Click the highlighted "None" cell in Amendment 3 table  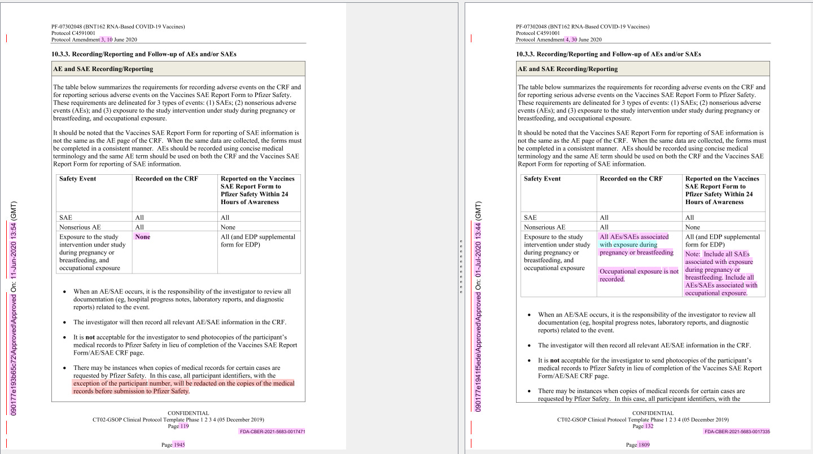coord(143,237)
